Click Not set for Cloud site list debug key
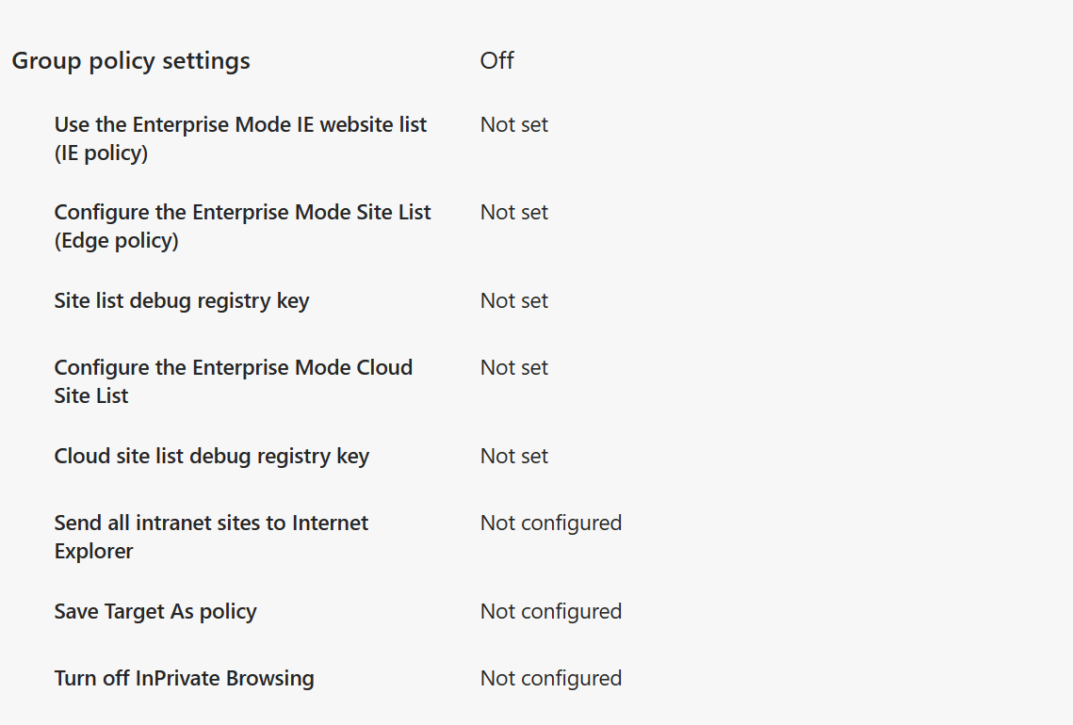This screenshot has height=725, width=1073. pyautogui.click(x=514, y=456)
